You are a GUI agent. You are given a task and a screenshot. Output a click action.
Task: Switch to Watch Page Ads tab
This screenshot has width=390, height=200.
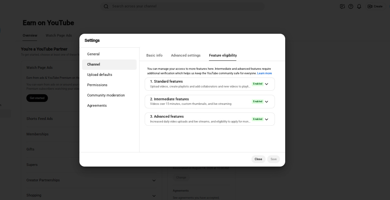click(x=59, y=35)
